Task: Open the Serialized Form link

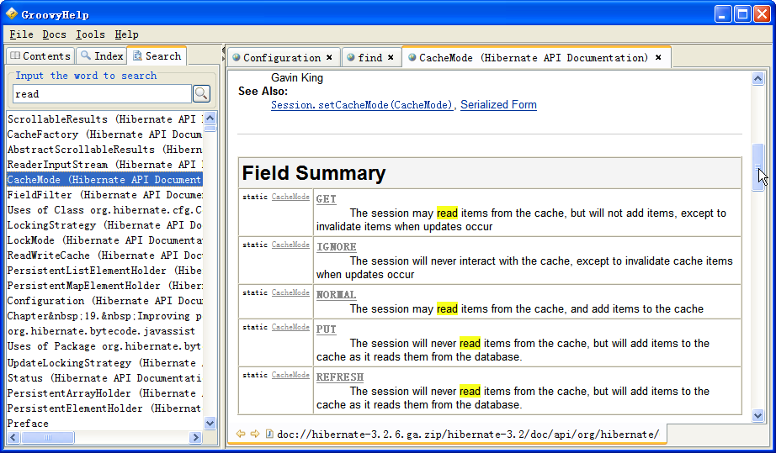Action: pyautogui.click(x=498, y=105)
